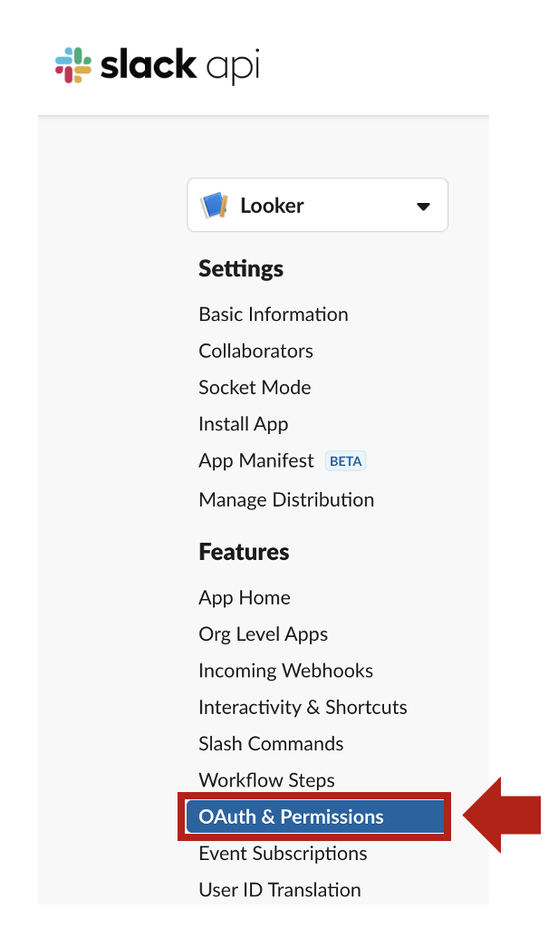Screen dimensions: 558x928
Task: Open App Manifest settings
Action: point(256,460)
